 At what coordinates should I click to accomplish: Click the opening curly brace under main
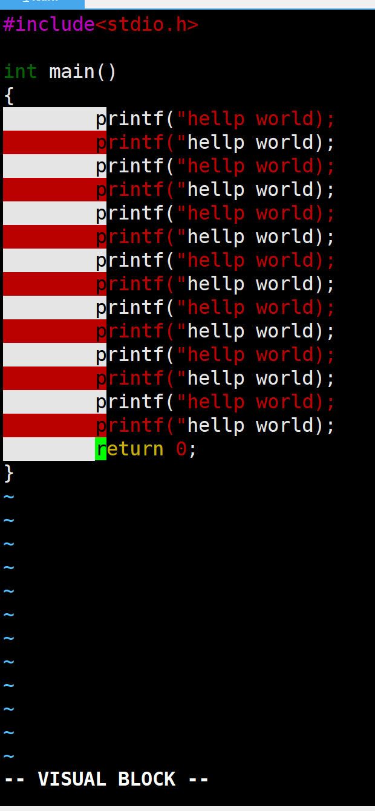click(x=8, y=96)
